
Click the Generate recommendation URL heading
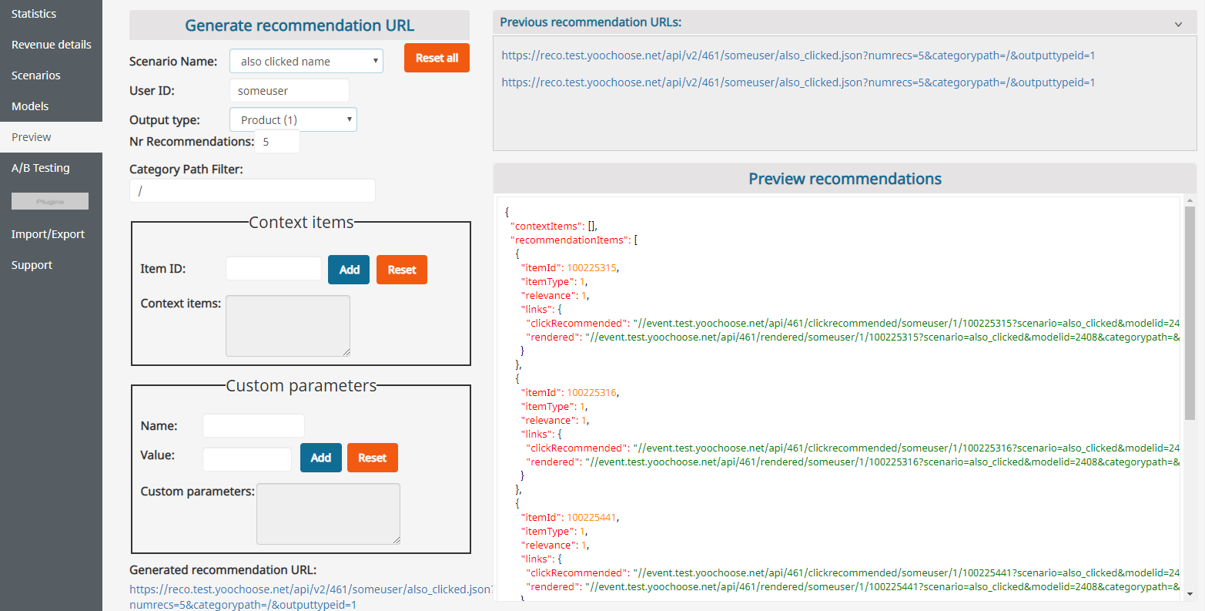pyautogui.click(x=300, y=25)
